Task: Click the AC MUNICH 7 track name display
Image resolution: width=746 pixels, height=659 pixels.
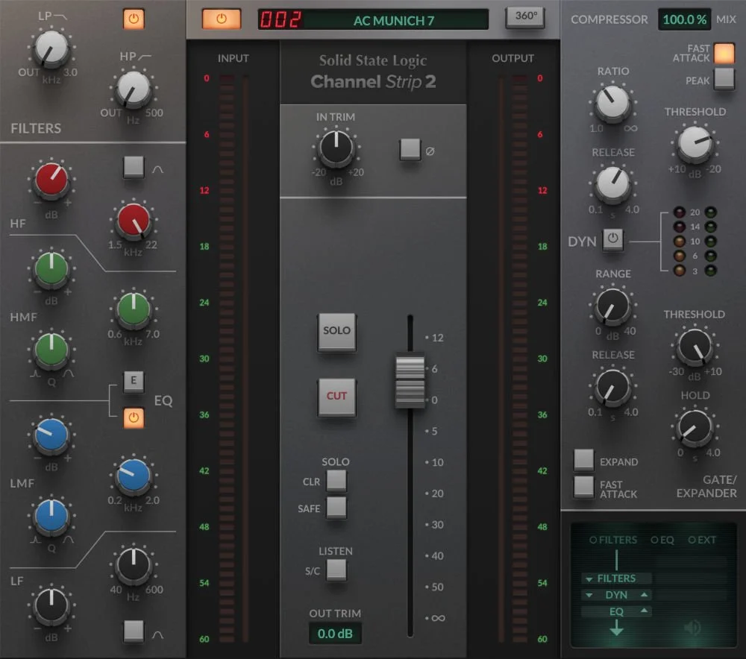Action: click(x=394, y=20)
